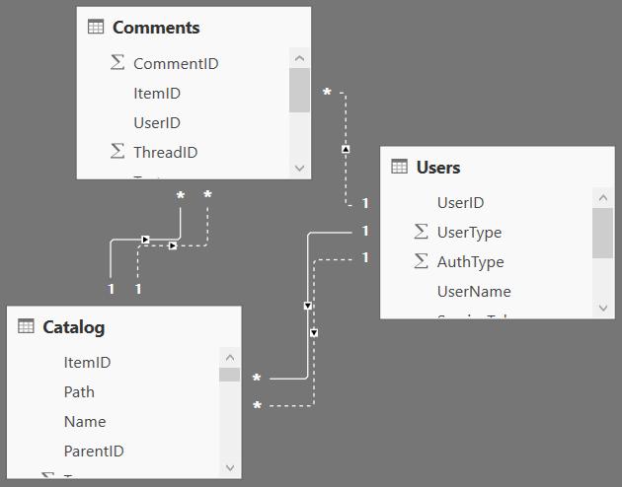Select the UserID field in the Comments table

(x=157, y=123)
